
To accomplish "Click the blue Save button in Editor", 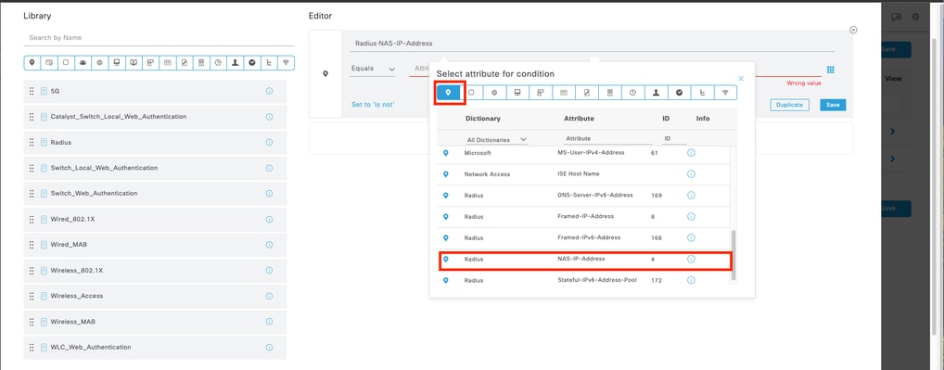I will click(833, 106).
